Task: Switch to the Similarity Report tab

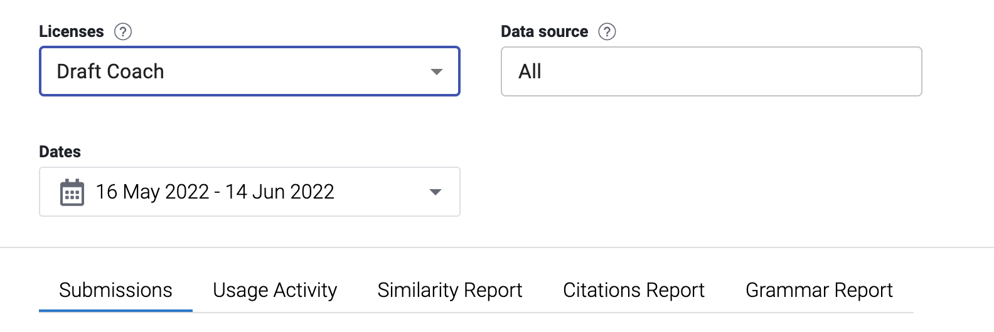Action: point(450,290)
